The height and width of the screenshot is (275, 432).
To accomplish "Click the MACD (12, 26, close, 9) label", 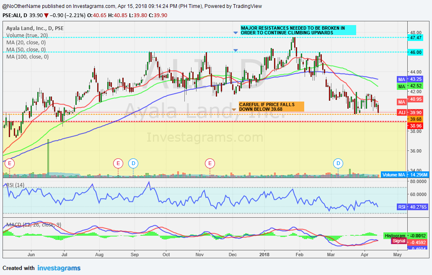I will 34,225.
